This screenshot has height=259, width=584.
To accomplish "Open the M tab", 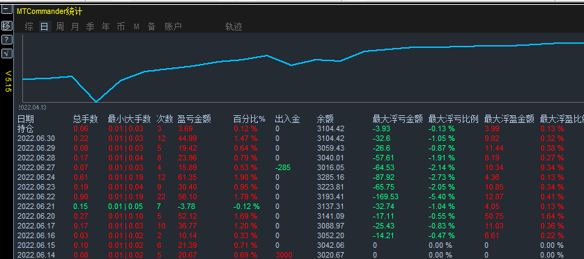I will tap(137, 26).
